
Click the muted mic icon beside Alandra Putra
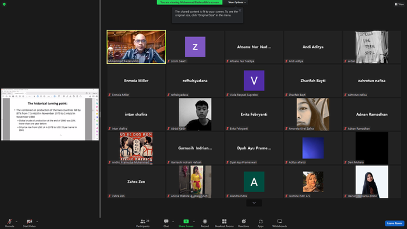click(x=228, y=196)
